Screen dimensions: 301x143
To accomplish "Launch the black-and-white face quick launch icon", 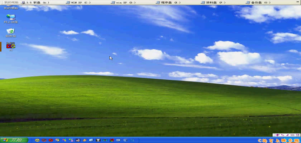I will pos(98,140).
